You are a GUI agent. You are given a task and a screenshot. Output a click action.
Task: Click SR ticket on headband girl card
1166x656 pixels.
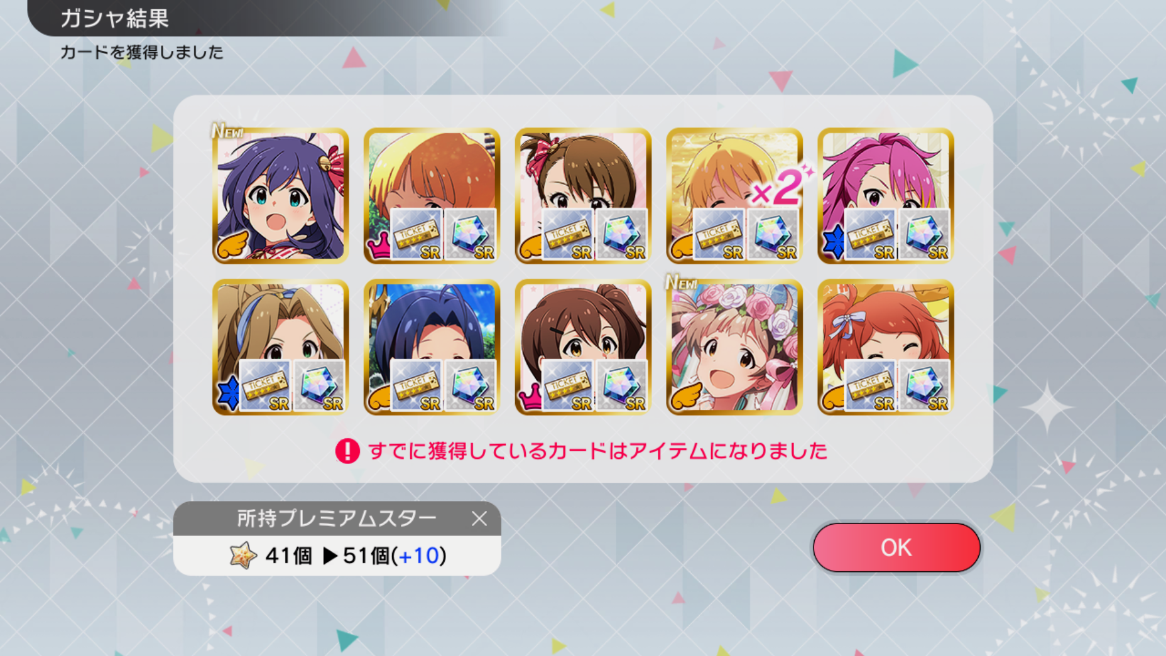tap(264, 386)
